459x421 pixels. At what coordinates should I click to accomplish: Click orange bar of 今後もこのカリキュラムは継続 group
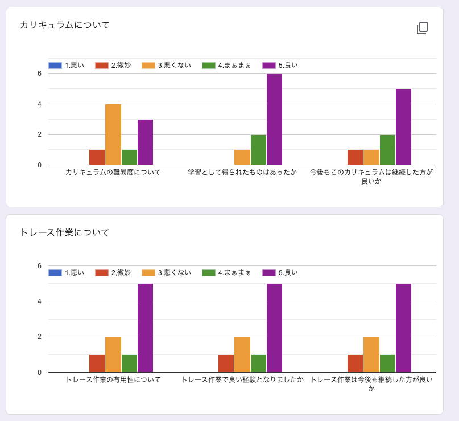[x=371, y=157]
